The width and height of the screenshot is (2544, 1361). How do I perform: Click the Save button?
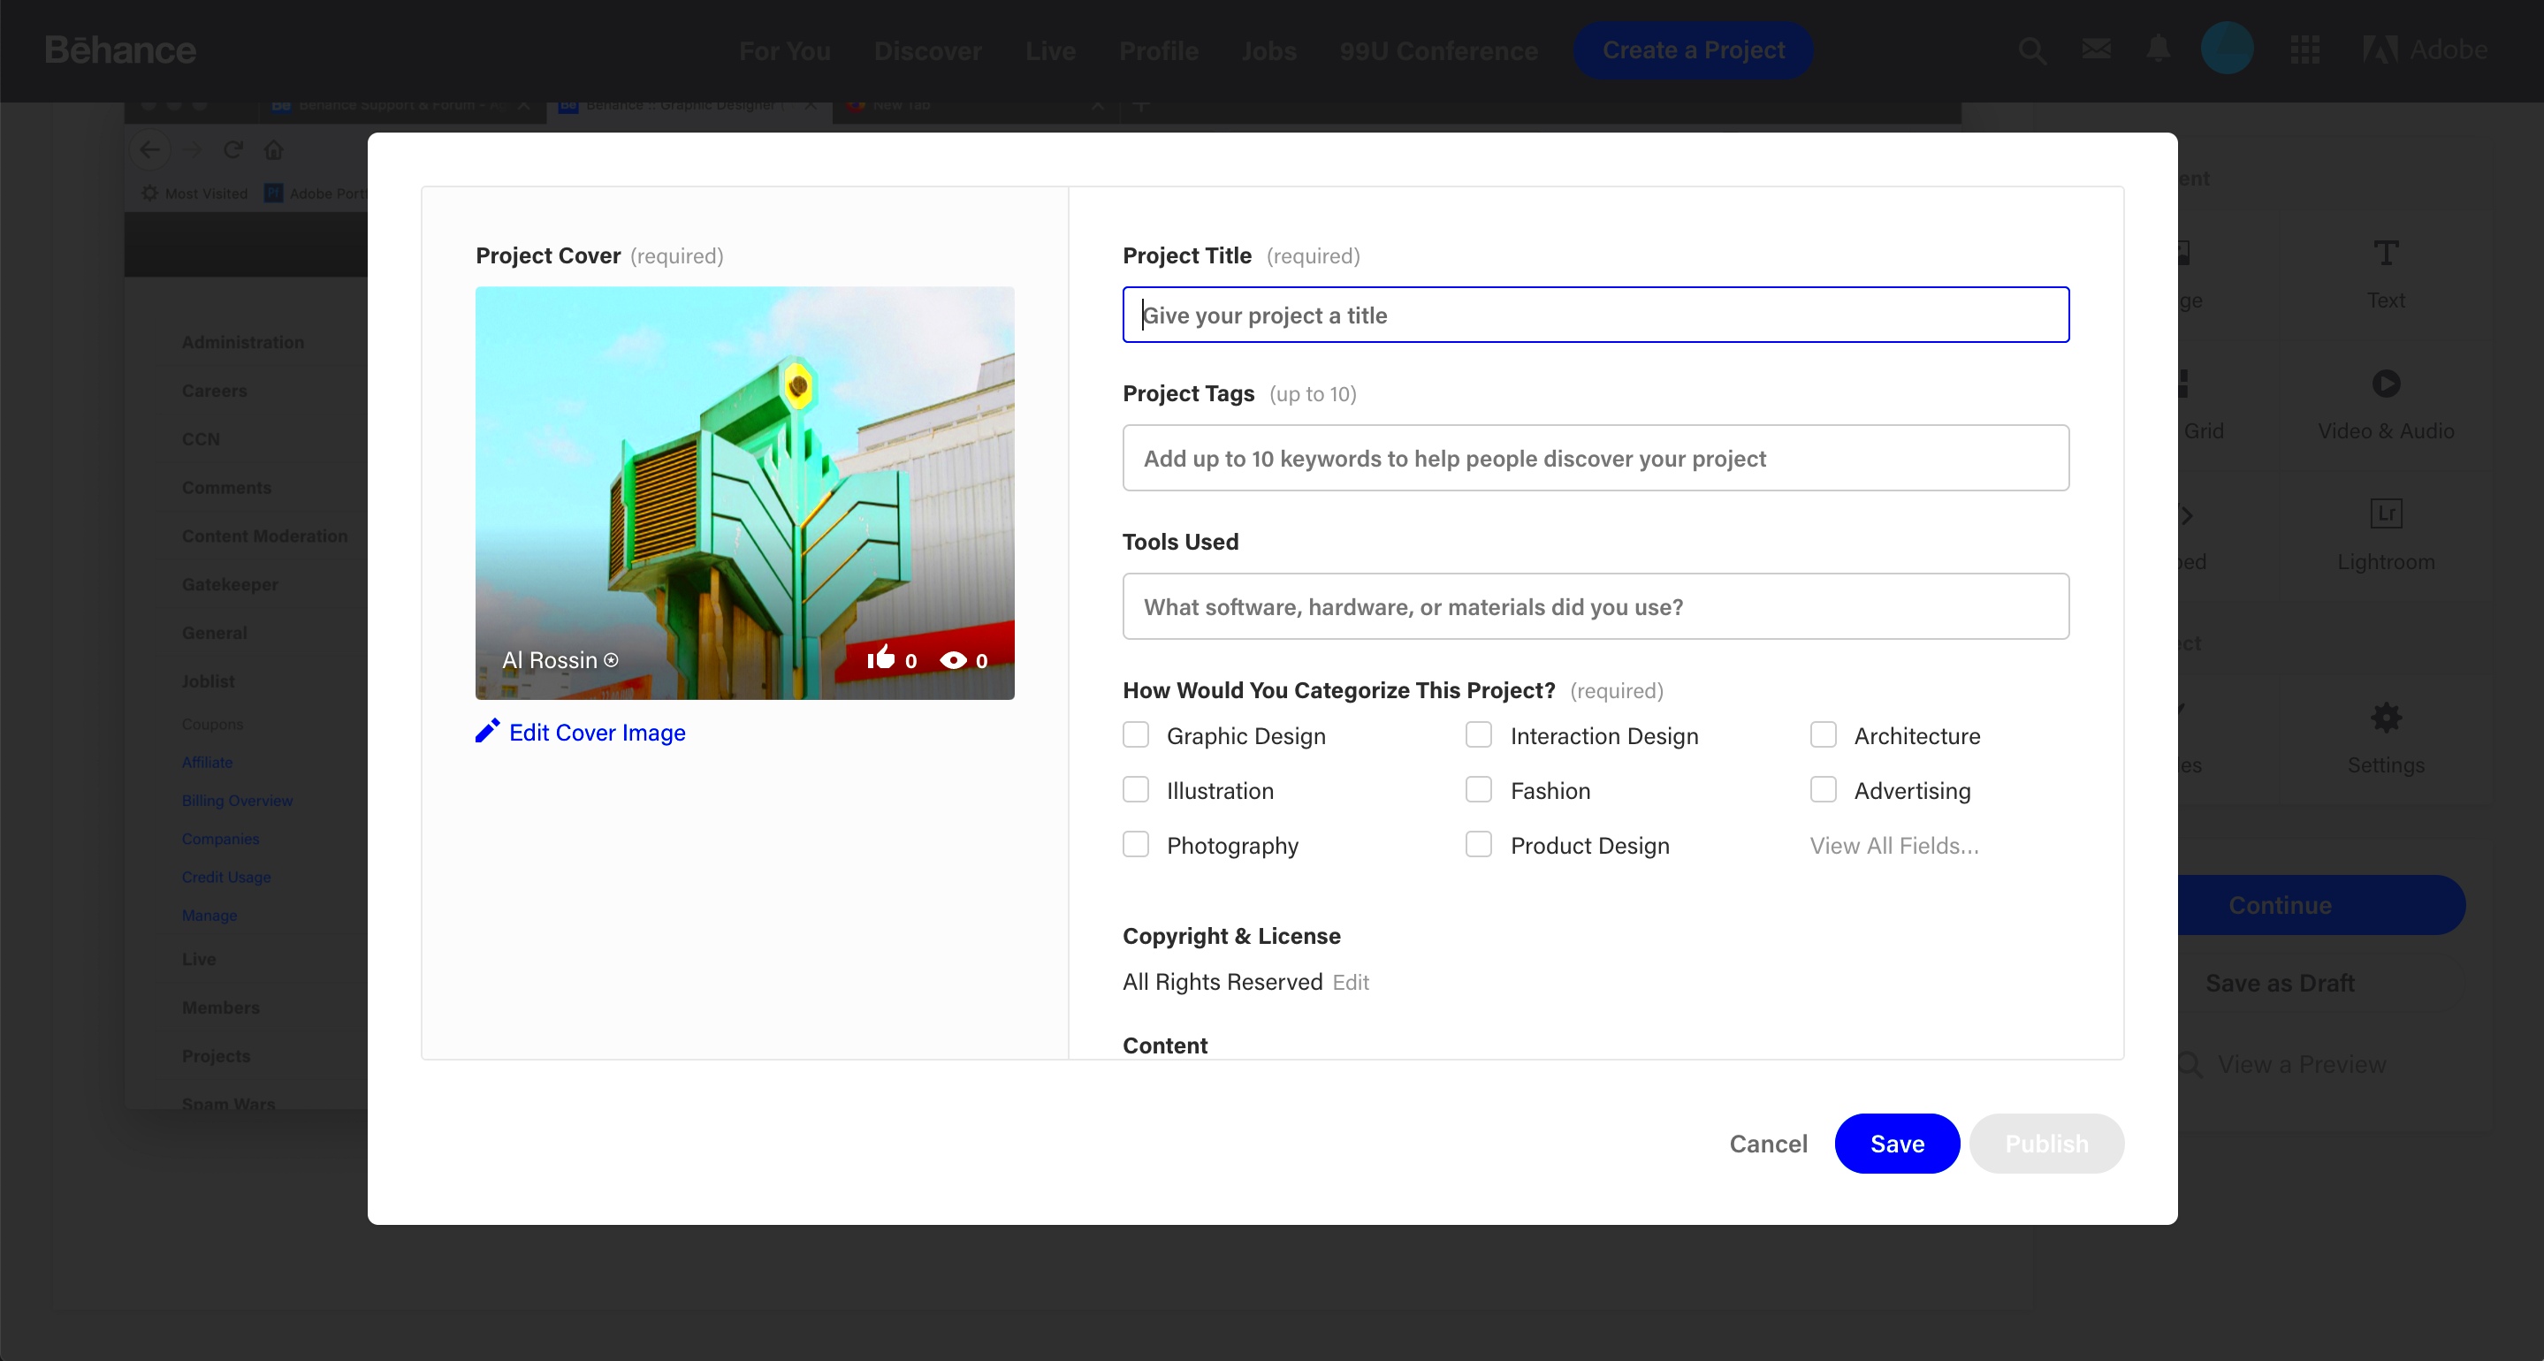pos(1898,1143)
